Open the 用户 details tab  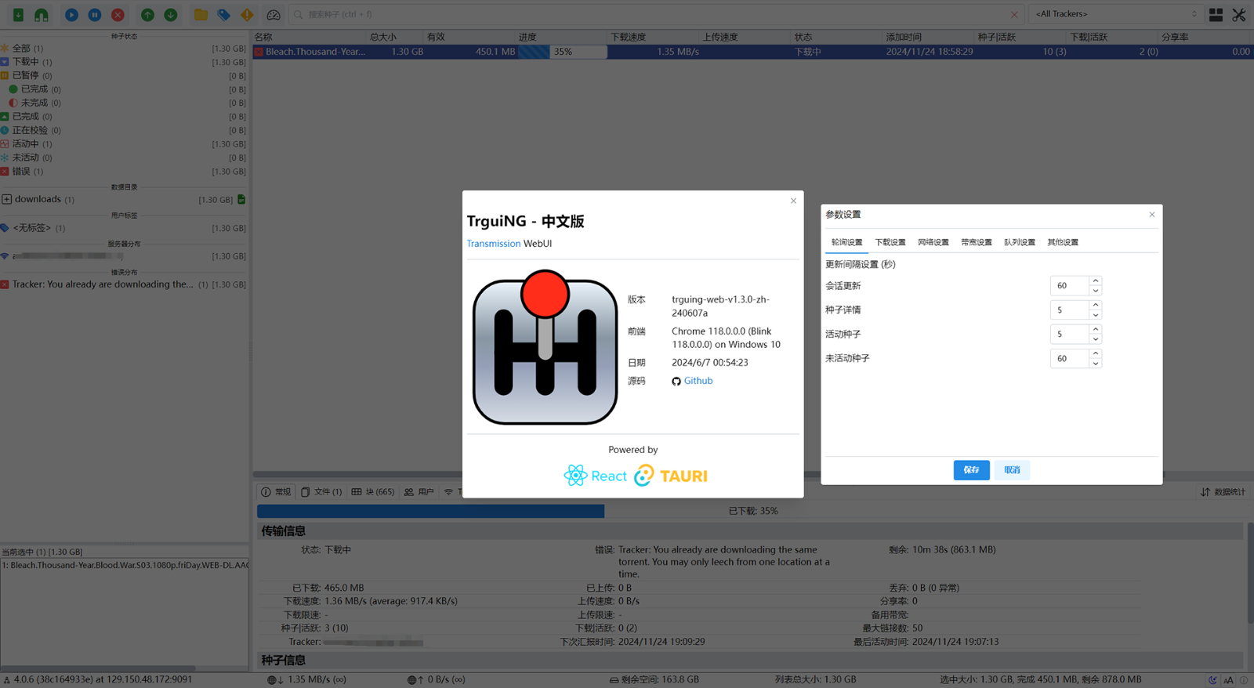click(x=419, y=492)
